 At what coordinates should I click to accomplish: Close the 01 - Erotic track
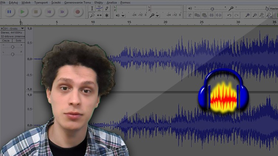tap(2, 28)
